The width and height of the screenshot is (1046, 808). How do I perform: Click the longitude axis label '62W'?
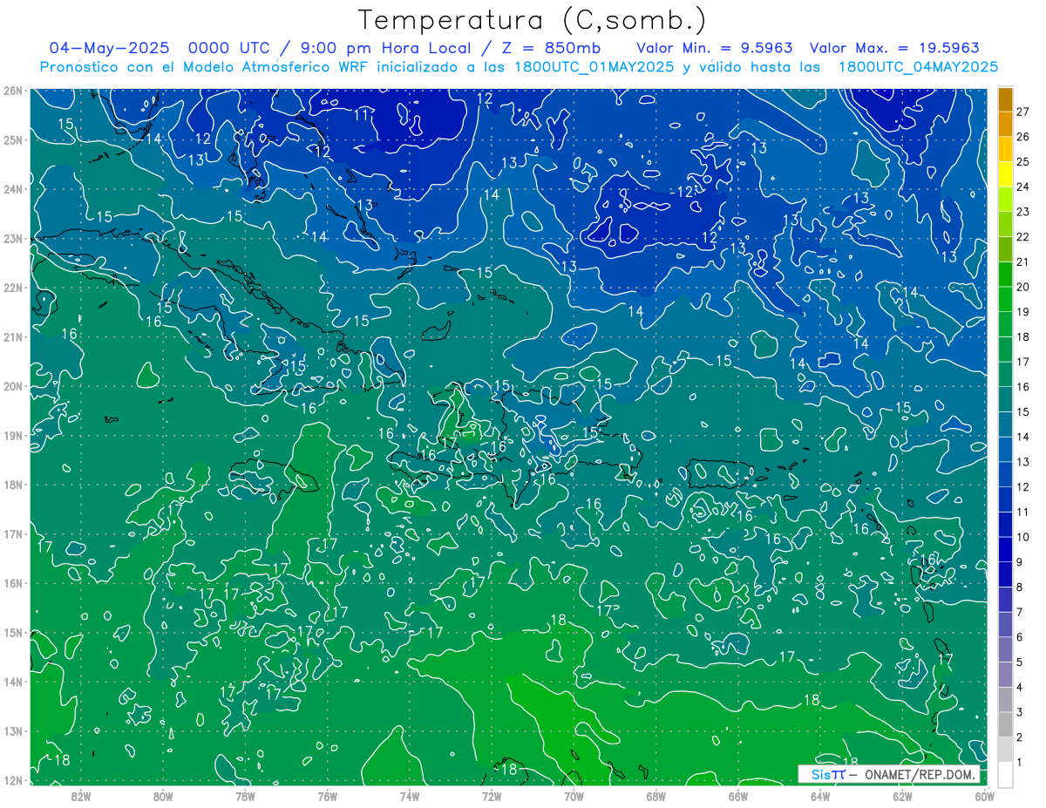[x=902, y=795]
